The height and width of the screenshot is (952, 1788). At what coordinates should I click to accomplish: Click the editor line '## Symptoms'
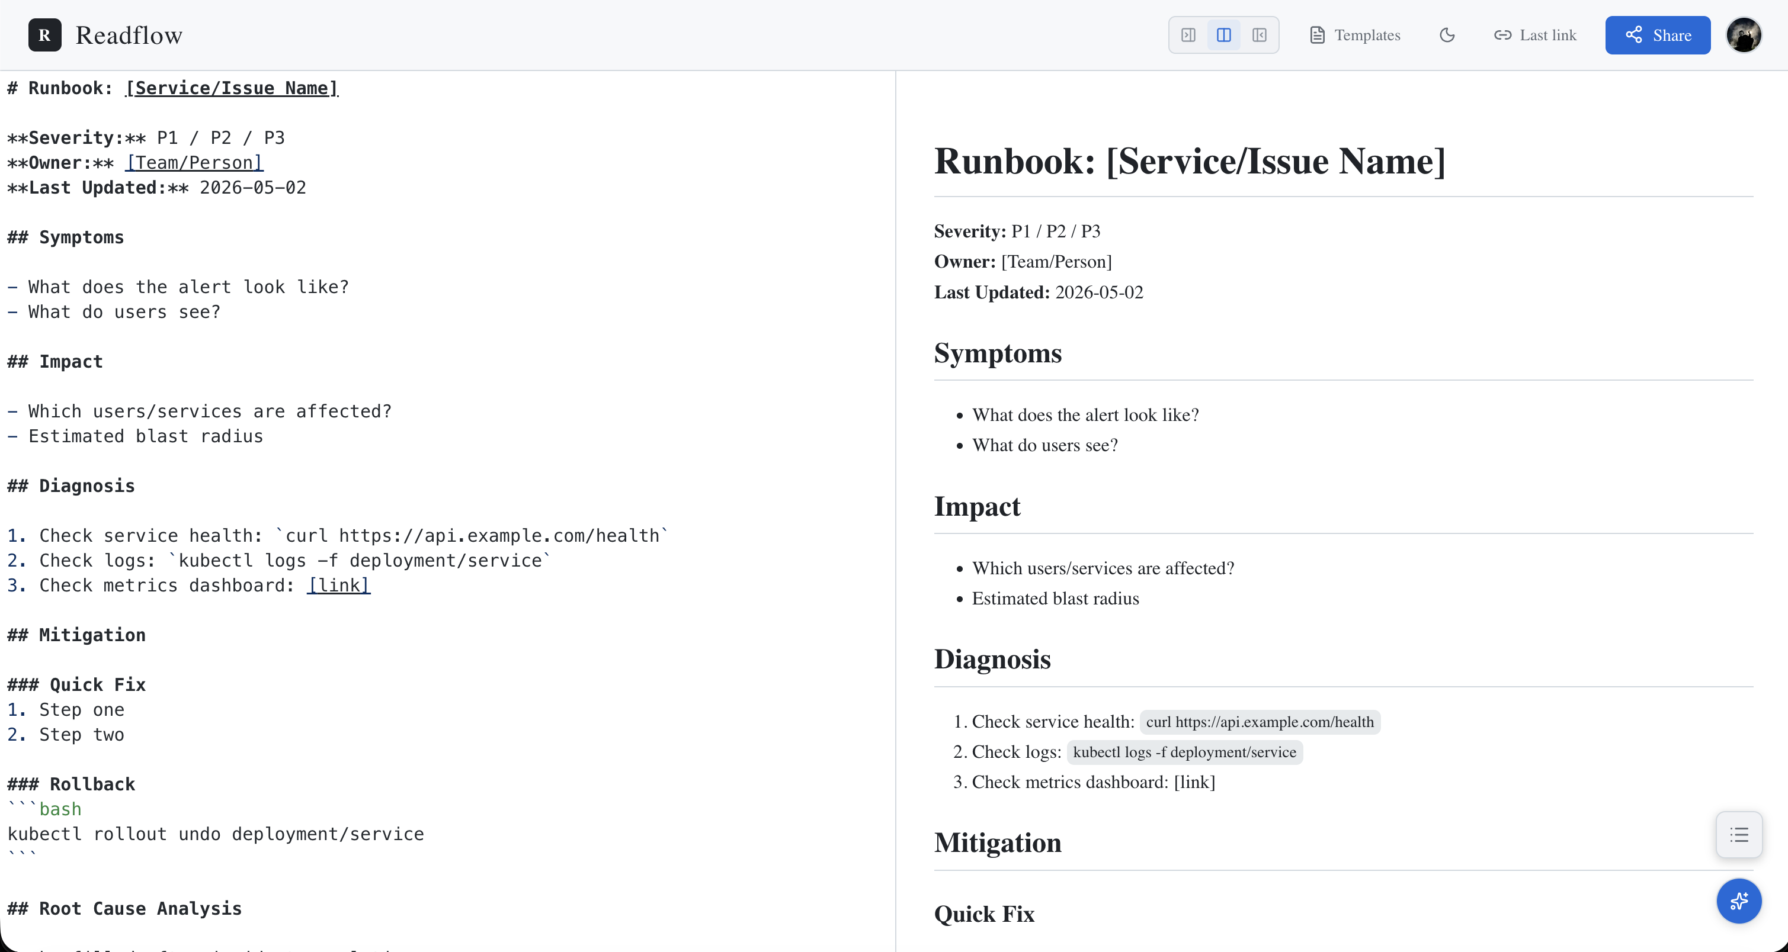click(65, 237)
